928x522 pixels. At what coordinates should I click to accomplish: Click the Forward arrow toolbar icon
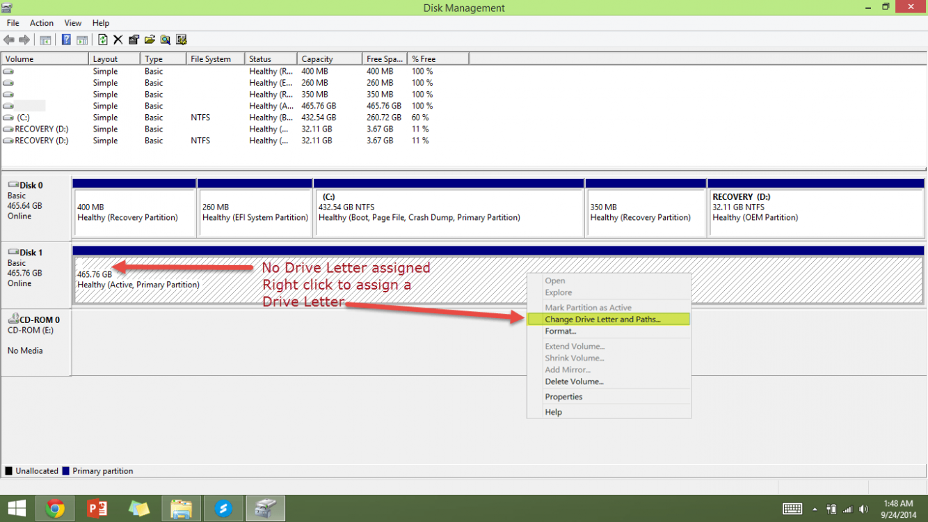[24, 40]
